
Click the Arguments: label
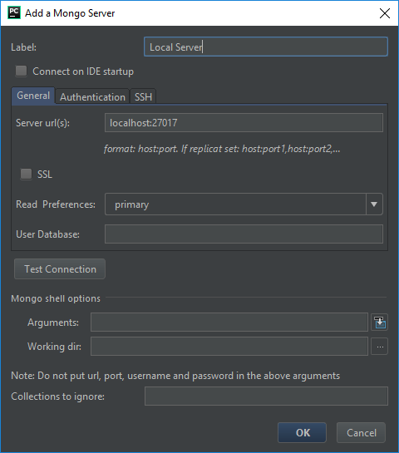pos(53,323)
